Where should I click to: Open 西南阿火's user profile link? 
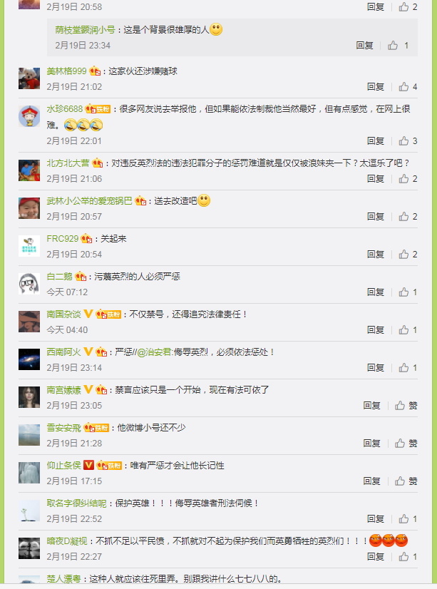(64, 352)
